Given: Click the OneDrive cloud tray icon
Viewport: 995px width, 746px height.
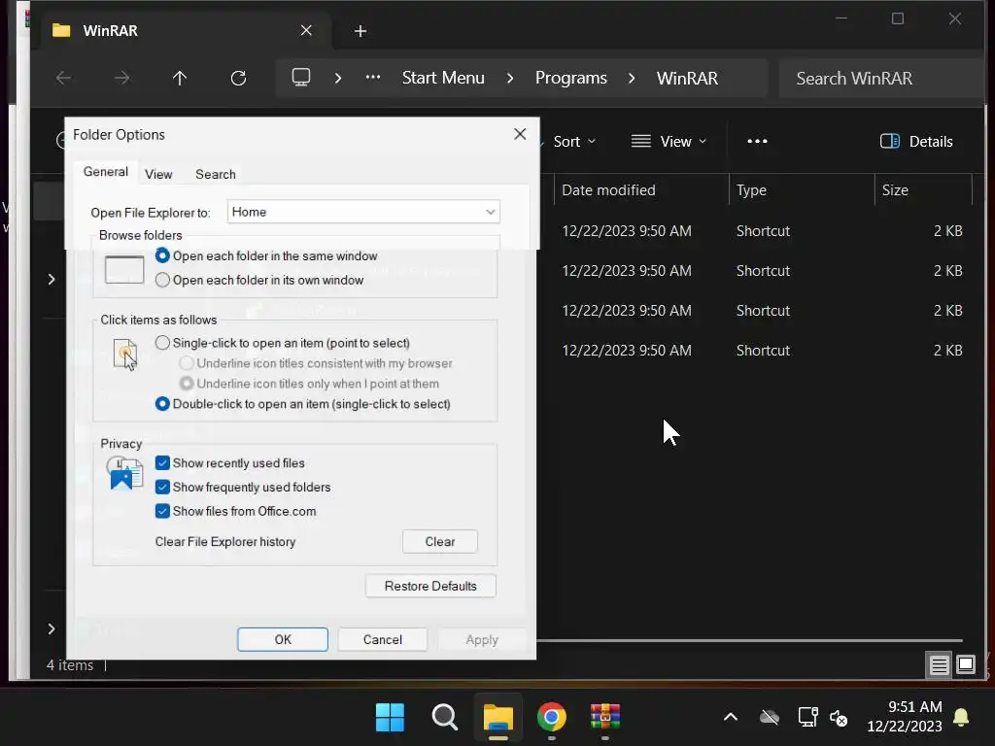Looking at the screenshot, I should point(770,718).
